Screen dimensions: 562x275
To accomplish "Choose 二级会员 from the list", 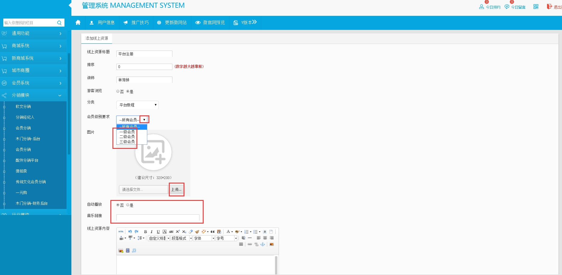I will (x=127, y=137).
